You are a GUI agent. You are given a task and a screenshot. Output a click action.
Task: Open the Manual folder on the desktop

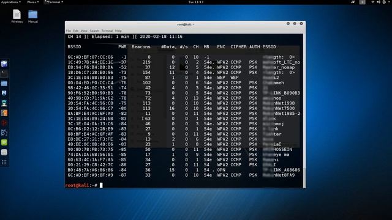(x=32, y=16)
